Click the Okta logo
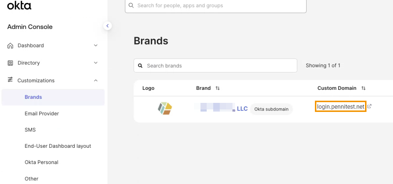The image size is (393, 184). (19, 5)
